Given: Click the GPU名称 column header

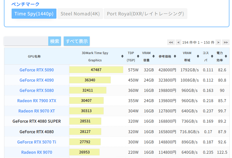Looking at the screenshot, I should tap(34, 56).
